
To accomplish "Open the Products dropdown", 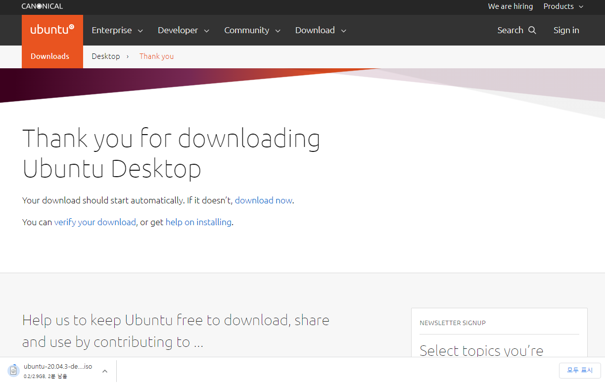I will (x=563, y=6).
